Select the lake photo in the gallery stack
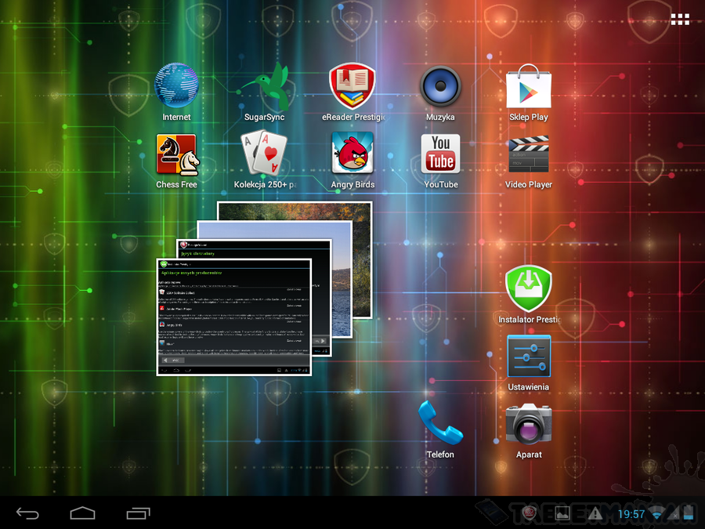 click(342, 279)
